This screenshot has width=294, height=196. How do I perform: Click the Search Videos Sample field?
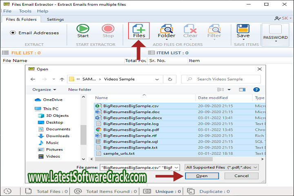click(221, 79)
